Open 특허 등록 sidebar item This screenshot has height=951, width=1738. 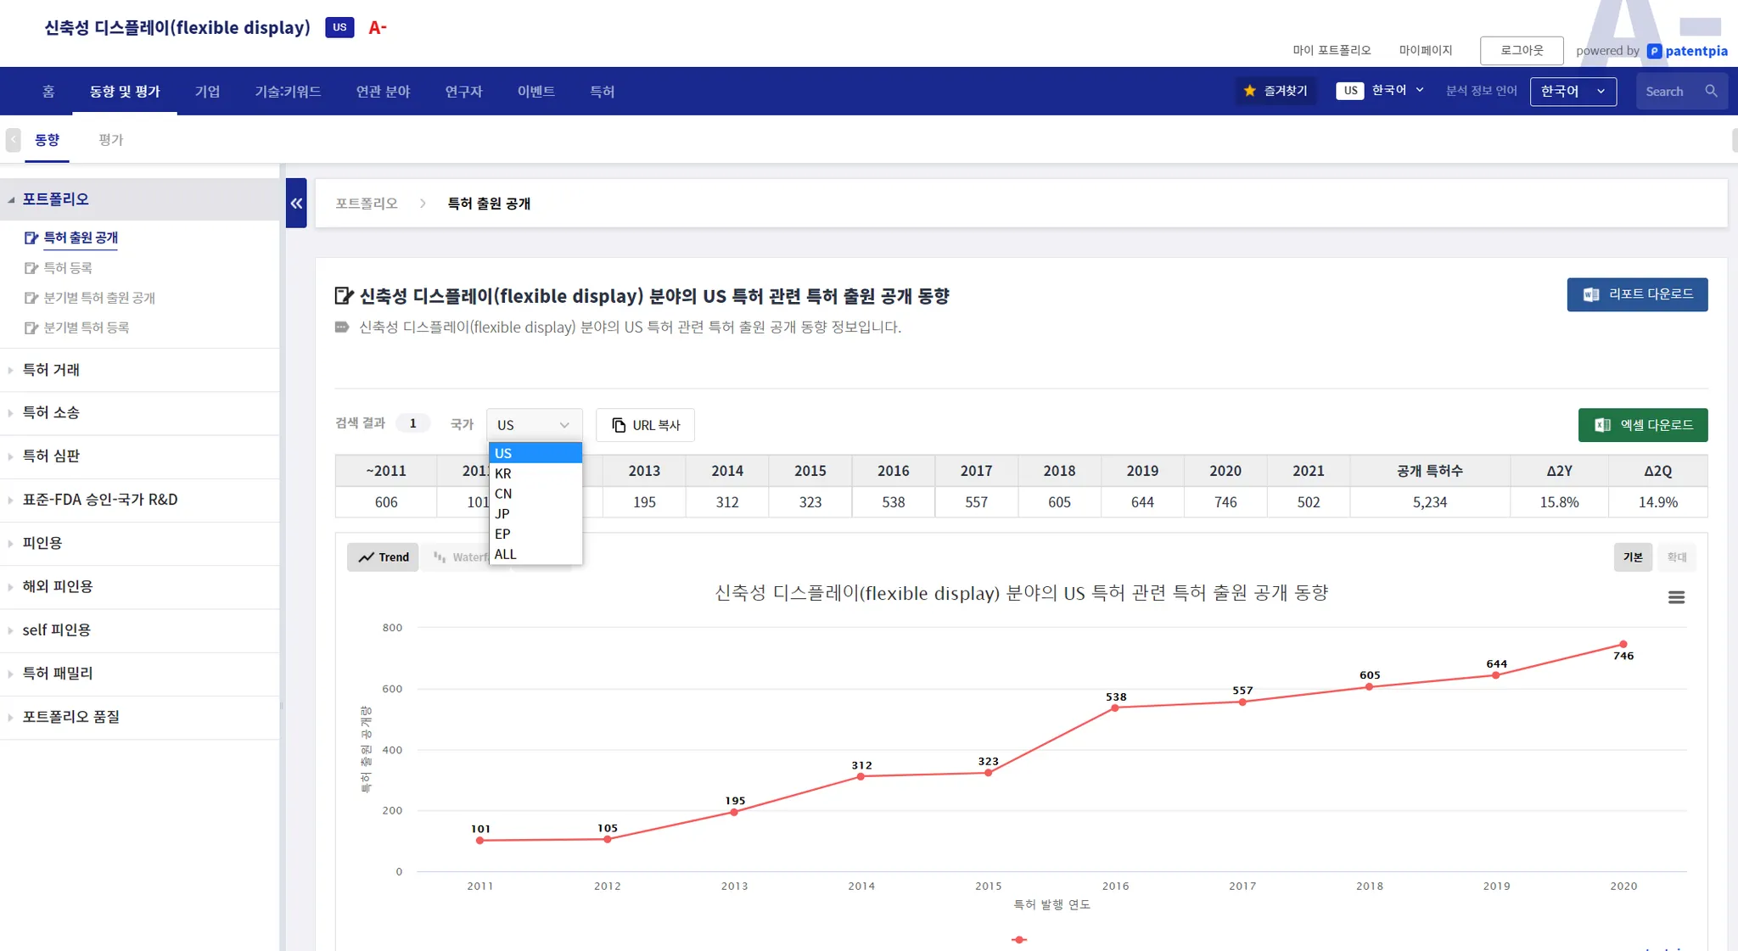(x=68, y=268)
